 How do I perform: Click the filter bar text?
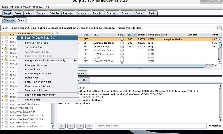coord(72,28)
